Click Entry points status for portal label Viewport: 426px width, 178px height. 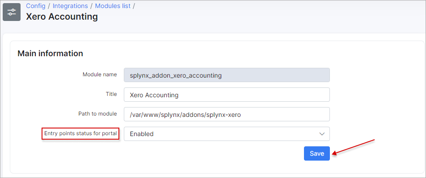[x=80, y=133]
